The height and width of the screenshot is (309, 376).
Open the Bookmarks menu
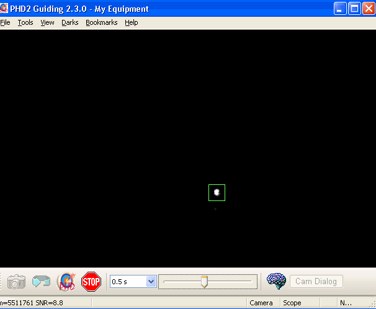pos(102,22)
